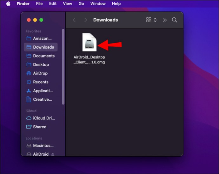Image resolution: width=219 pixels, height=174 pixels.
Task: Click the Amazon folder icon
Action: (x=29, y=38)
